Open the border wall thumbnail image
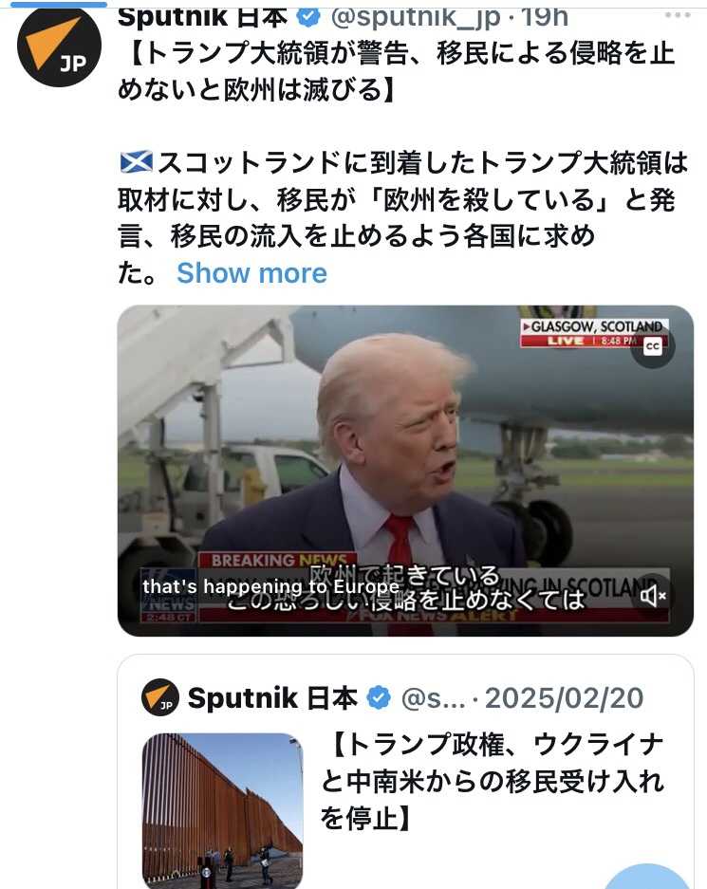This screenshot has width=707, height=889. pos(222,810)
